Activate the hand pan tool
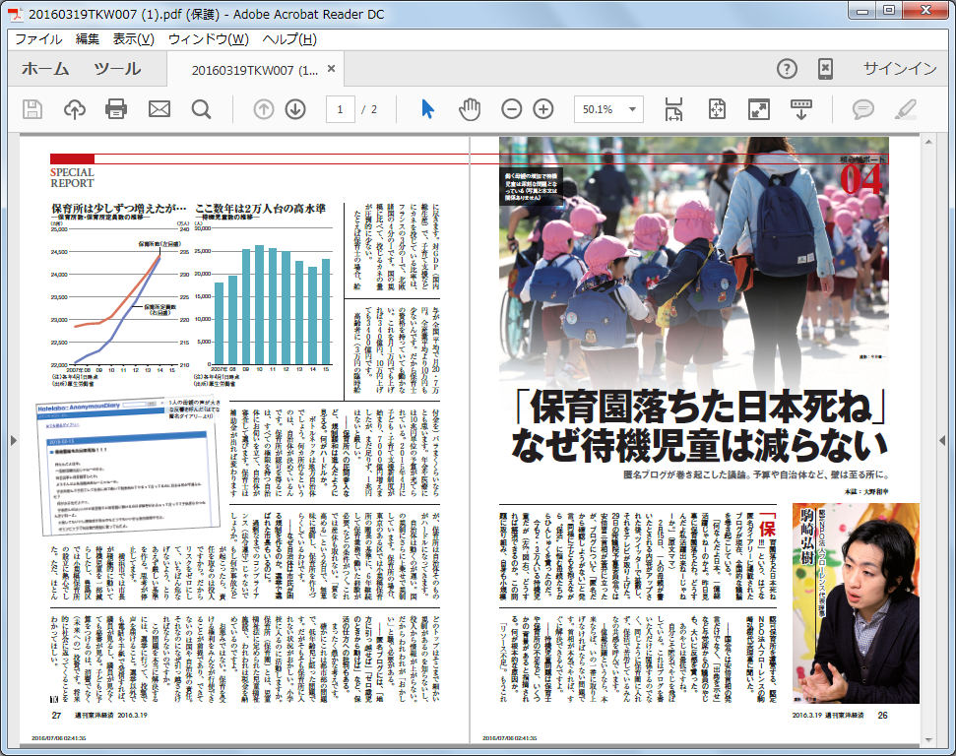Viewport: 956px width, 756px height. (x=470, y=109)
